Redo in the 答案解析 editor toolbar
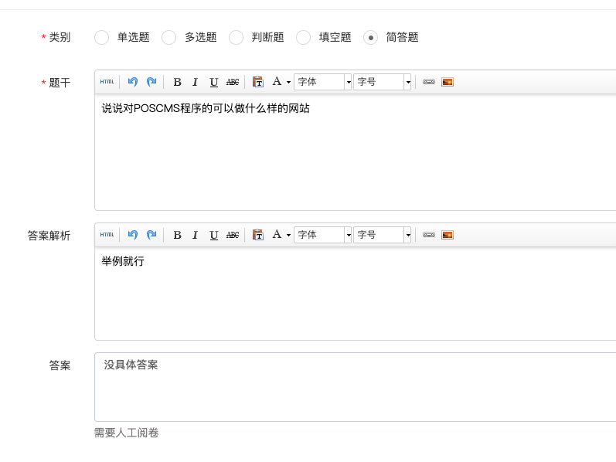 (x=151, y=235)
